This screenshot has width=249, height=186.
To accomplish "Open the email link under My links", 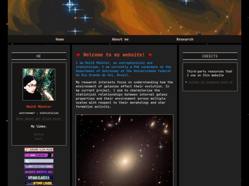I will (x=39, y=139).
